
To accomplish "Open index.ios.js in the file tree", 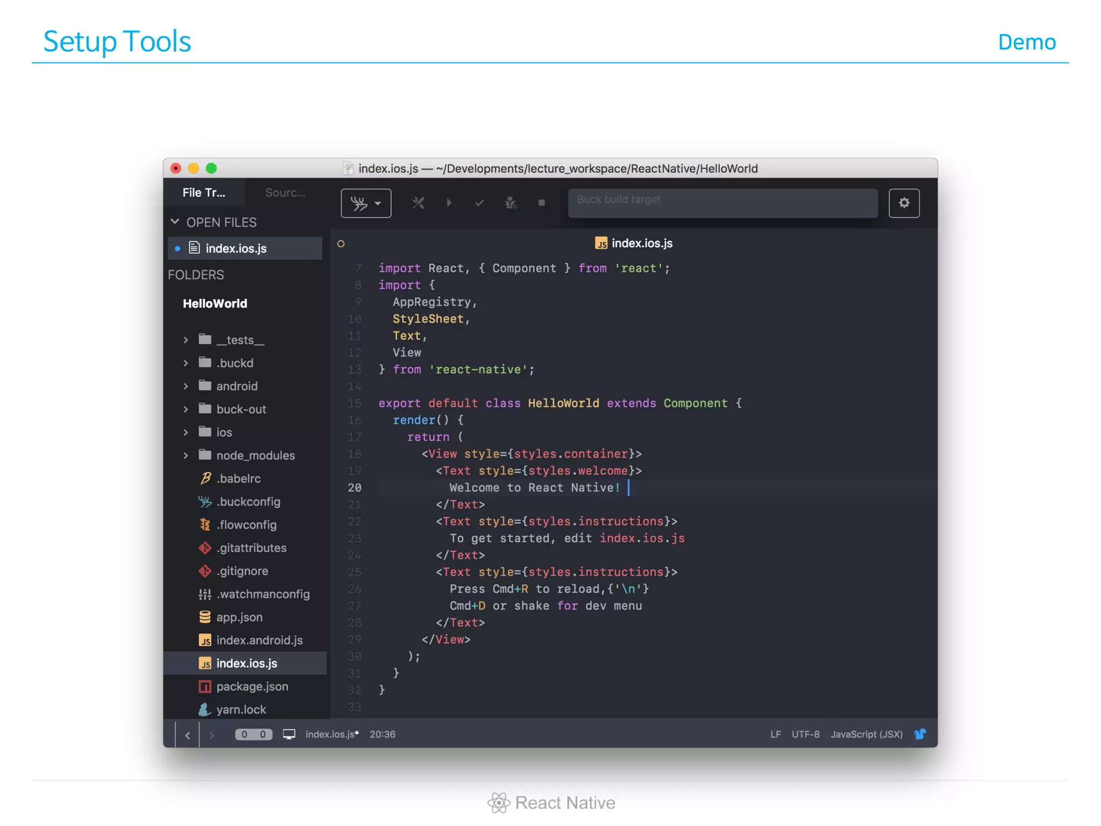I will 245,663.
